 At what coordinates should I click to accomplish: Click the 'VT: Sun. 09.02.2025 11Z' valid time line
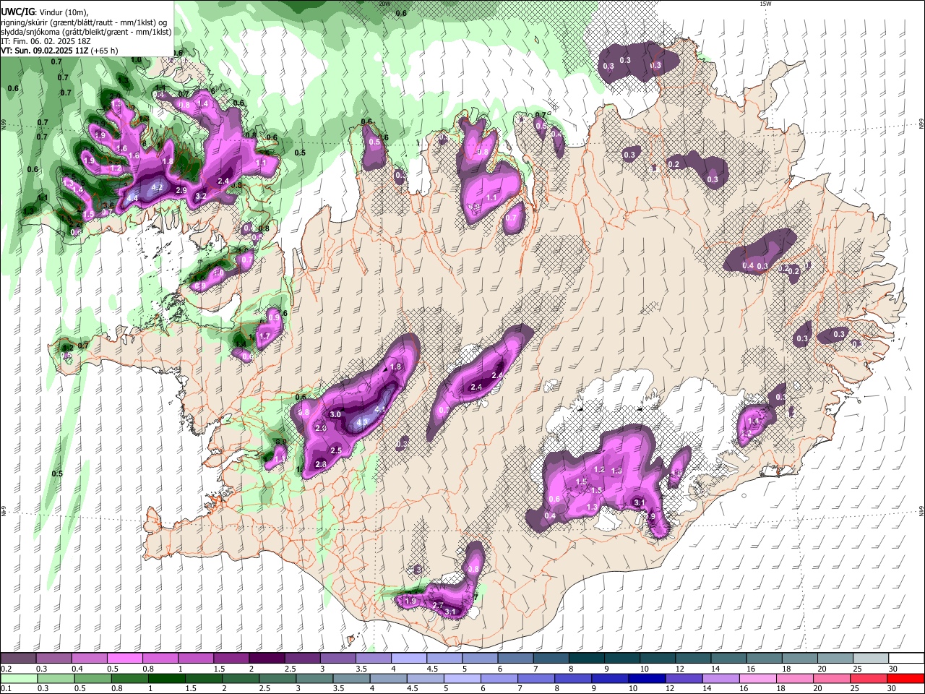pos(44,51)
